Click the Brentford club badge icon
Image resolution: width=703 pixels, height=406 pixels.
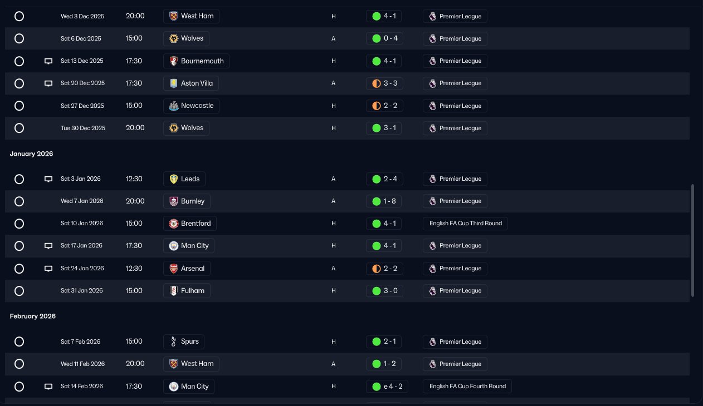coord(173,224)
